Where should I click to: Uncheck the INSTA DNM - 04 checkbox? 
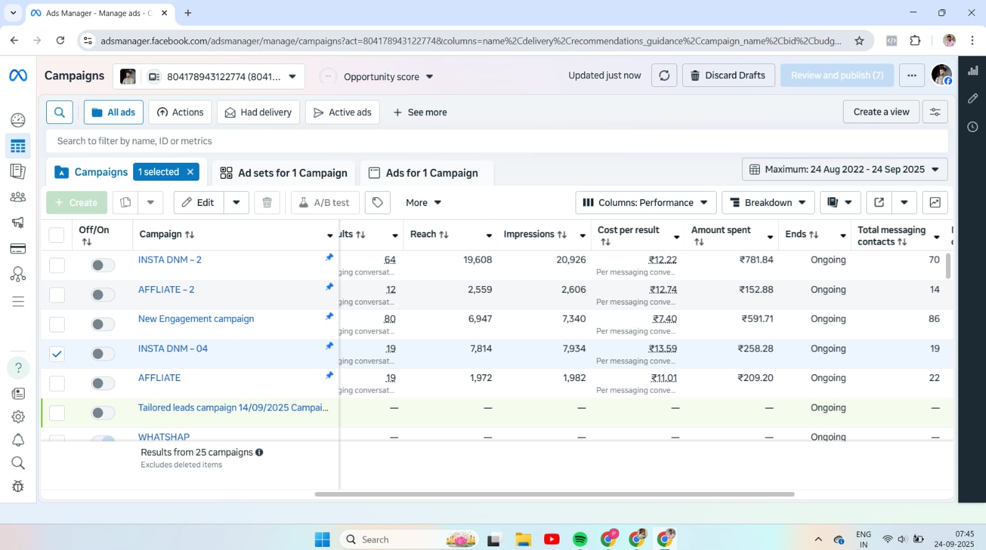point(57,354)
